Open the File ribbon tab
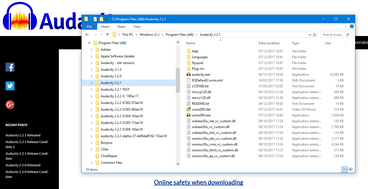The height and width of the screenshot is (189, 368). [89, 27]
